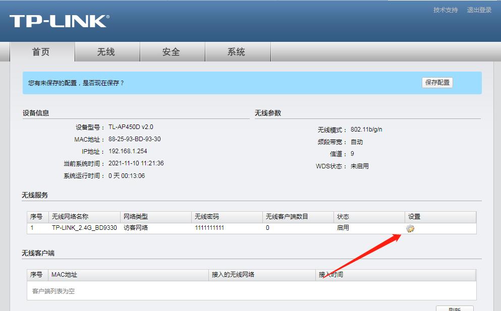Click the 无线客户端 section heading
This screenshot has width=501, height=311.
40,253
